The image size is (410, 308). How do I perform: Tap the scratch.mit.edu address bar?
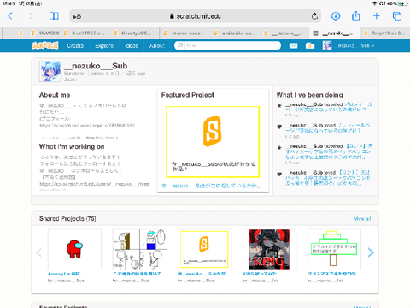click(x=196, y=16)
